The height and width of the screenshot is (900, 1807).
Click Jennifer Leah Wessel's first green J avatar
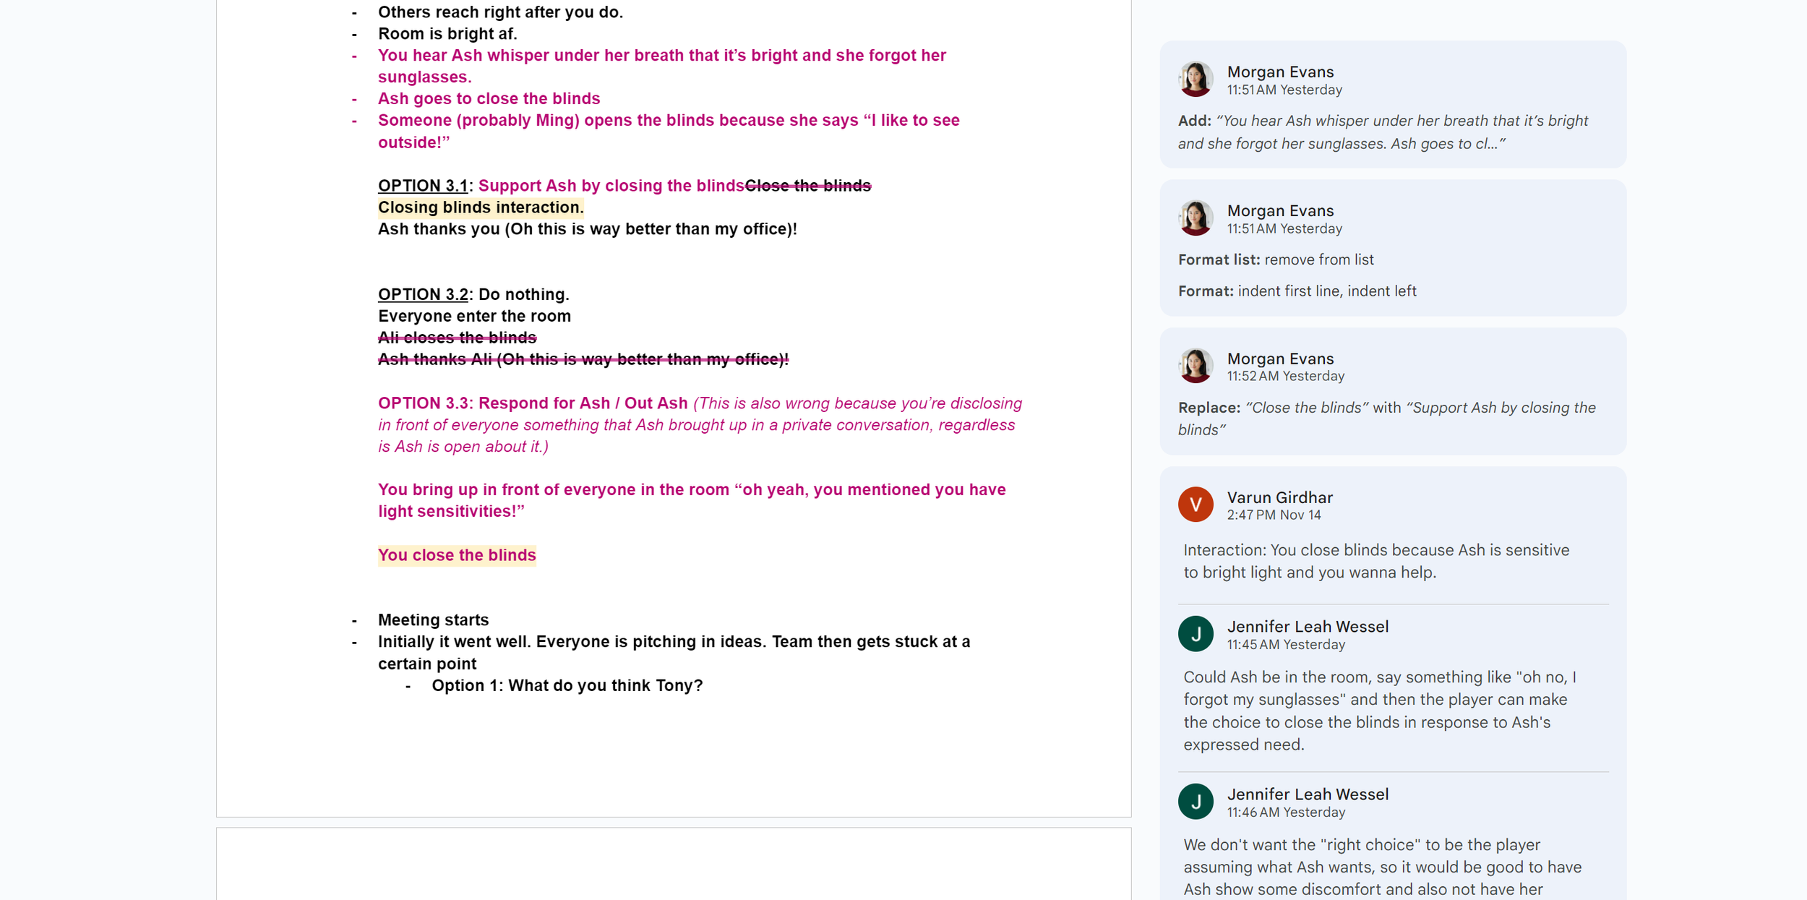pos(1196,634)
